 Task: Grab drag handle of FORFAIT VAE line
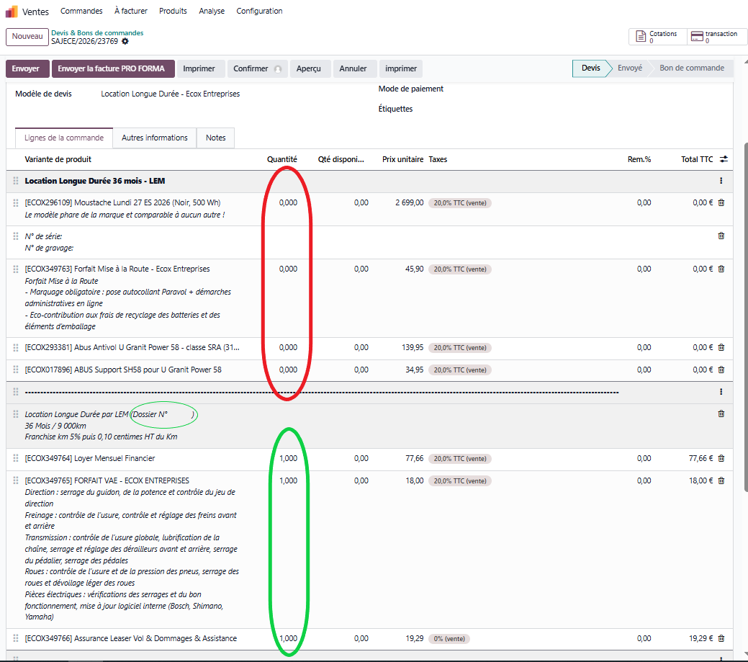16,480
